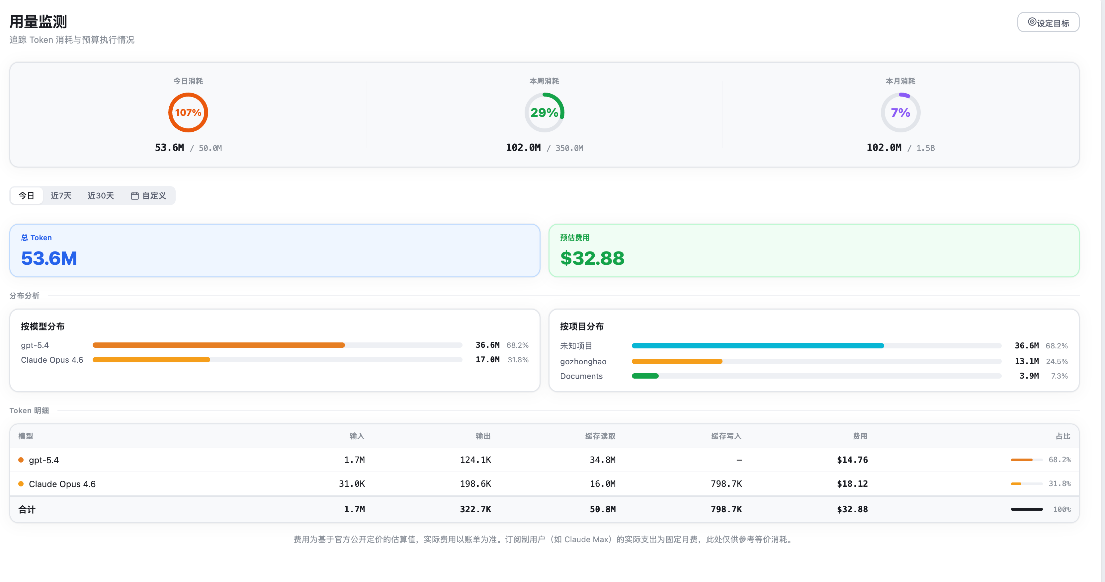The width and height of the screenshot is (1105, 582).
Task: Click the 总 Token 53.6M card
Action: tap(275, 251)
